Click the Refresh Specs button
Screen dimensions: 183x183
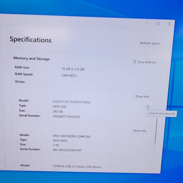pos(150,44)
